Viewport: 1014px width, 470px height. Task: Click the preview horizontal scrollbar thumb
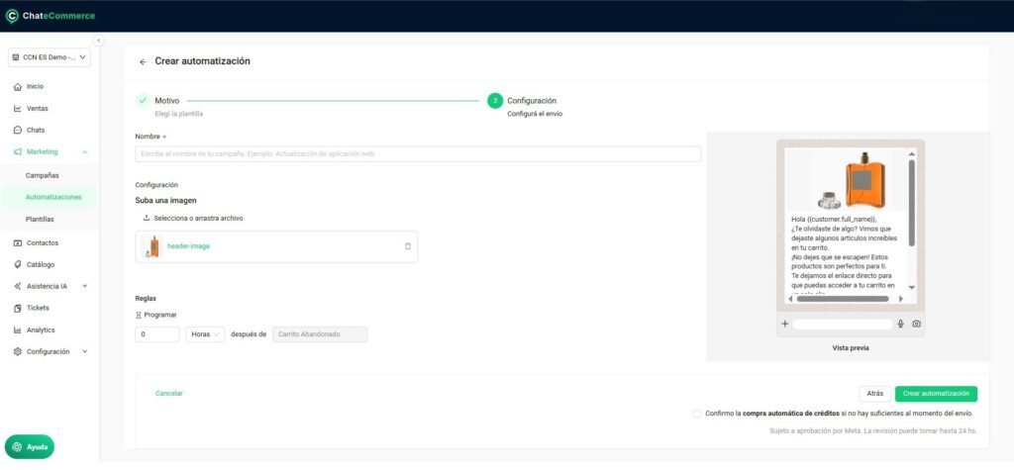click(843, 299)
